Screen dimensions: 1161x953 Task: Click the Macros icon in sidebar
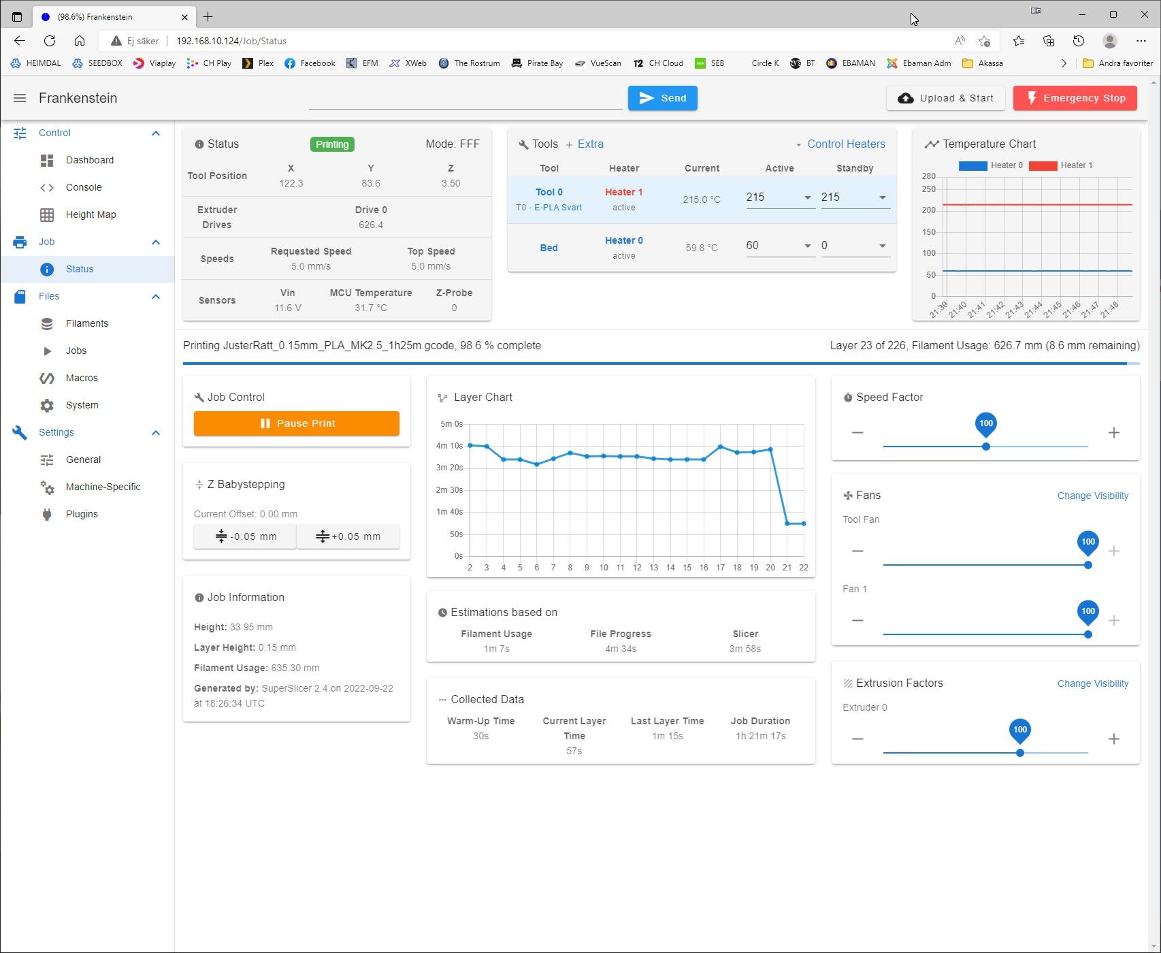[x=47, y=378]
